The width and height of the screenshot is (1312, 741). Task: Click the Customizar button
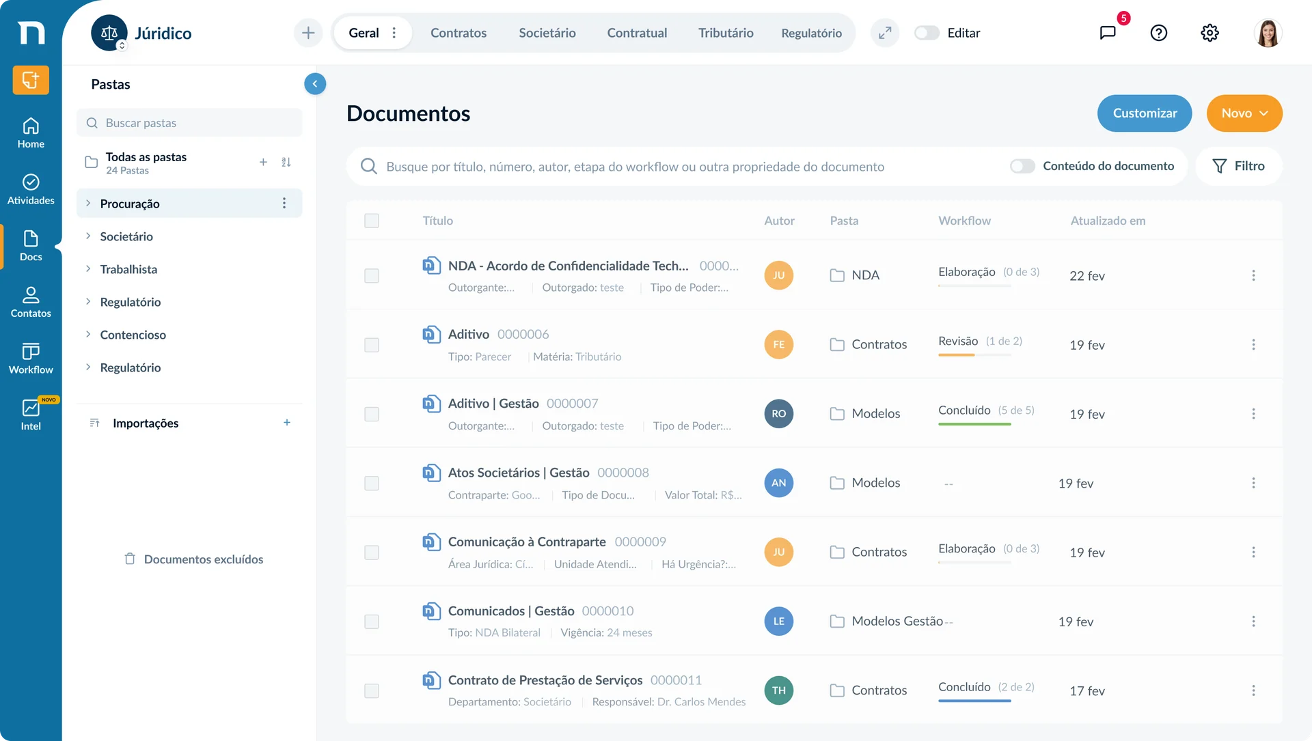click(1145, 113)
